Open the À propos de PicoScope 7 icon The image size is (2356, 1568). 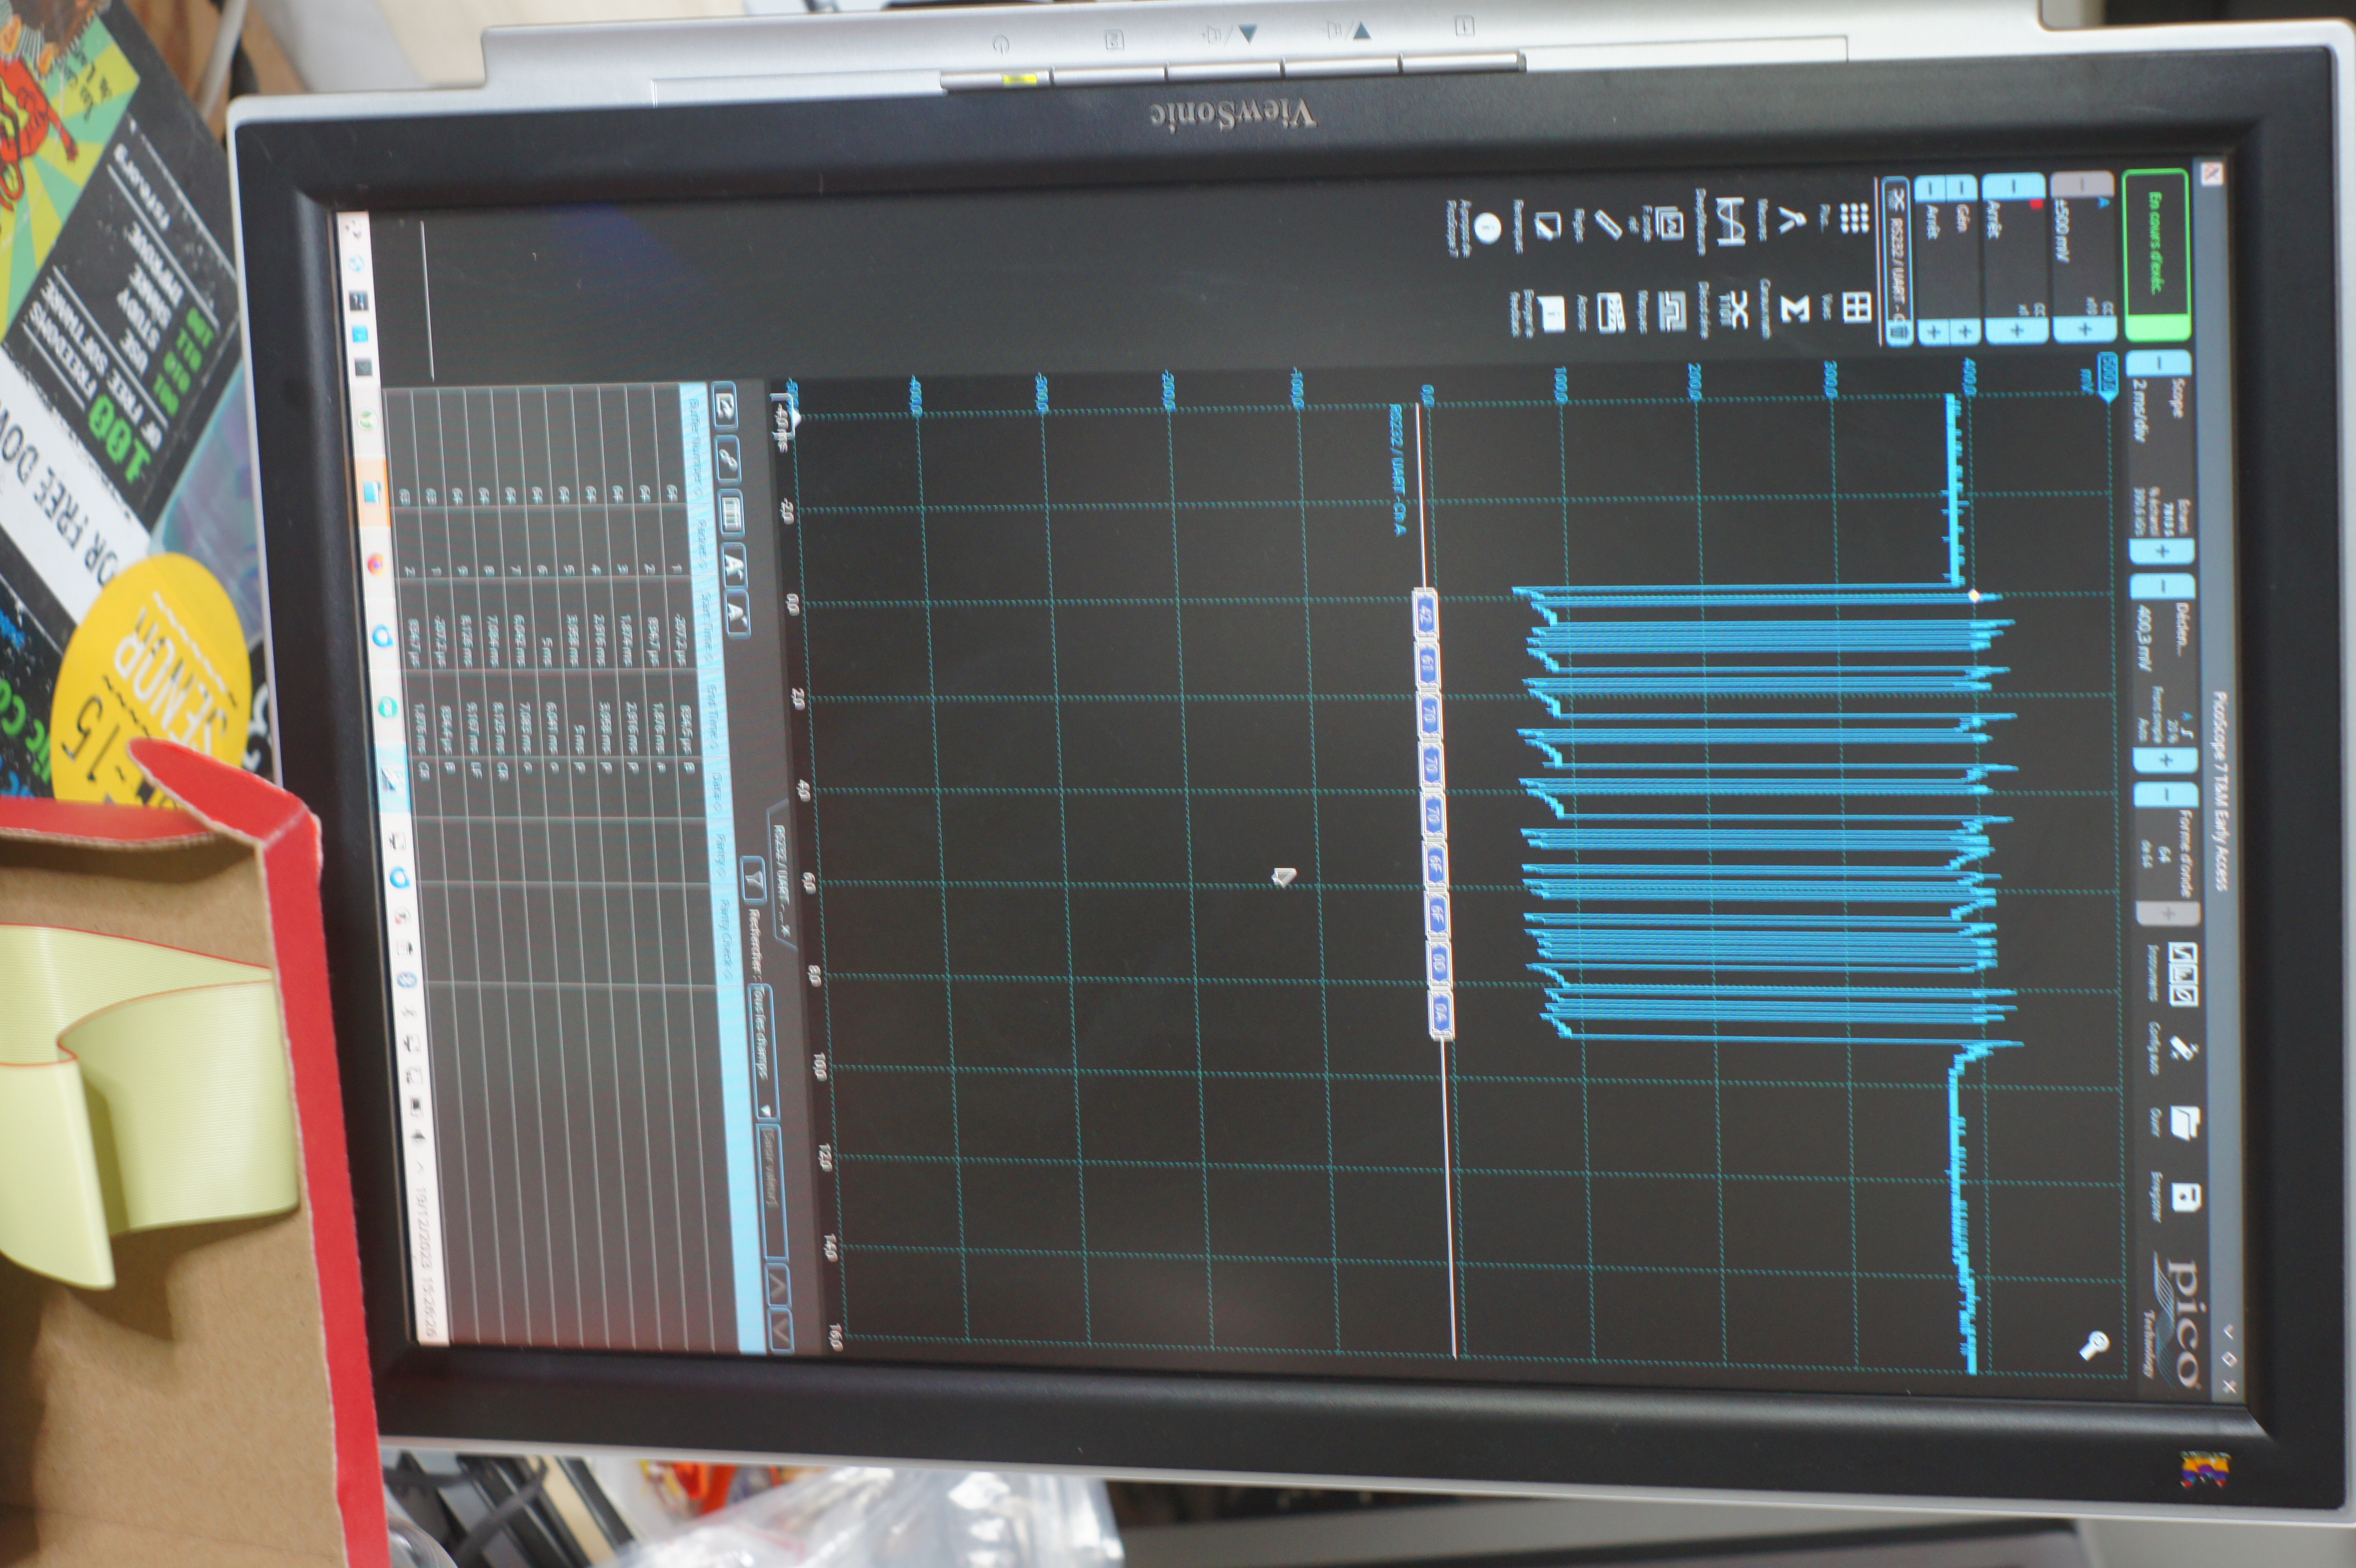click(x=1488, y=228)
